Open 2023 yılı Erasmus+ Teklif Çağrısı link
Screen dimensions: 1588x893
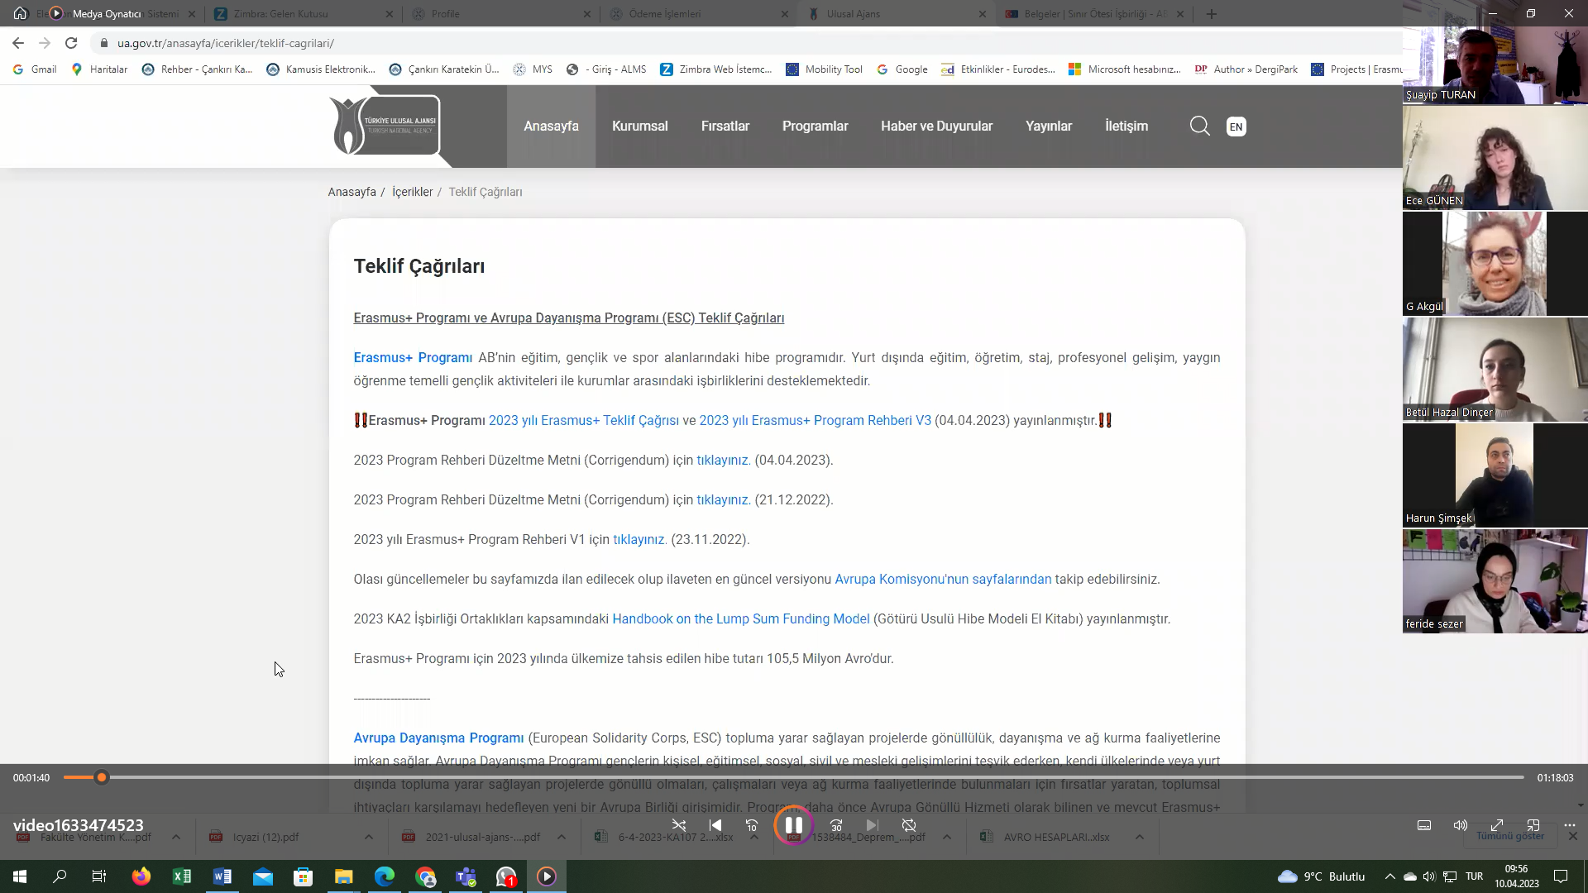coord(583,420)
